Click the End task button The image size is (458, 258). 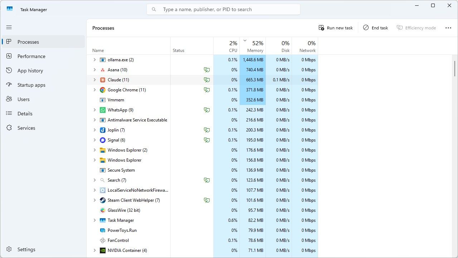[x=375, y=28]
